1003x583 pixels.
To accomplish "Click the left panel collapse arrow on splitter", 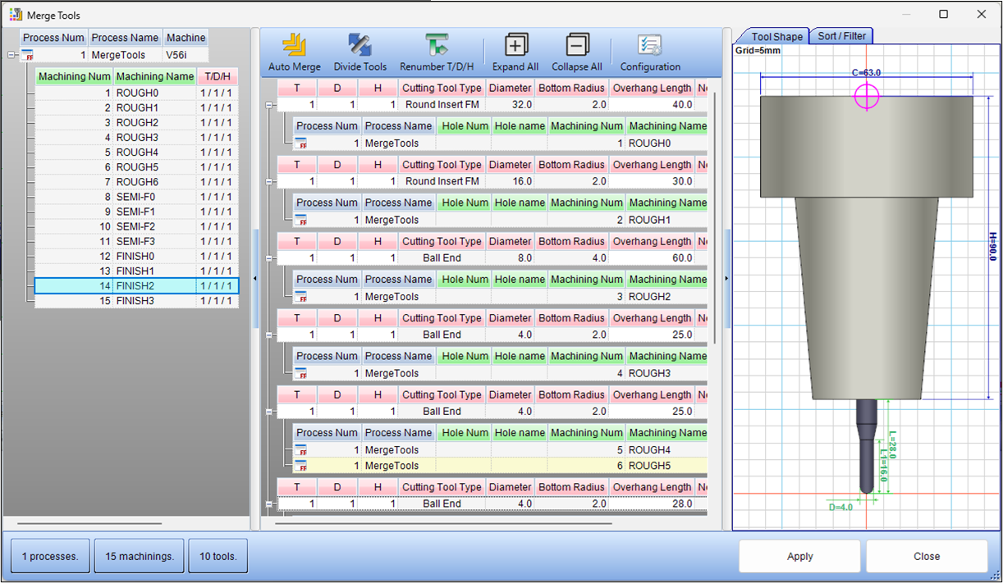I will (254, 279).
